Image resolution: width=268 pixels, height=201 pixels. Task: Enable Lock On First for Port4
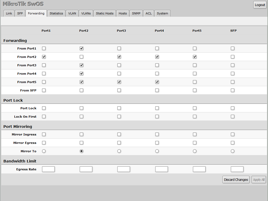(157, 117)
